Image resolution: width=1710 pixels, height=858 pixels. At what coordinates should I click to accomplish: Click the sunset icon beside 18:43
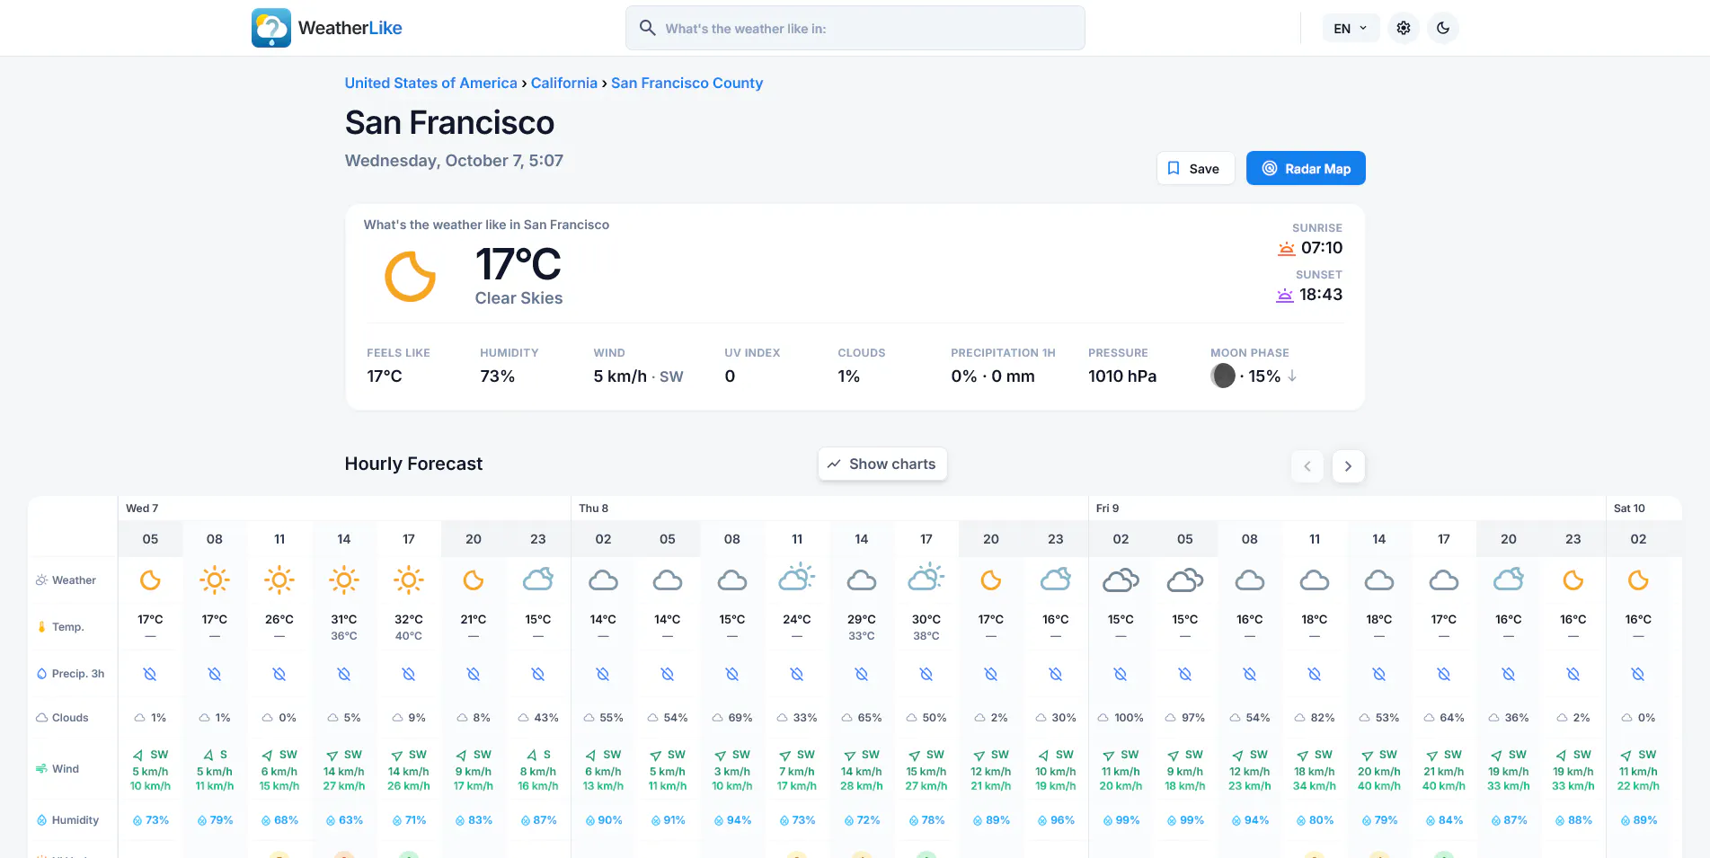(x=1285, y=295)
